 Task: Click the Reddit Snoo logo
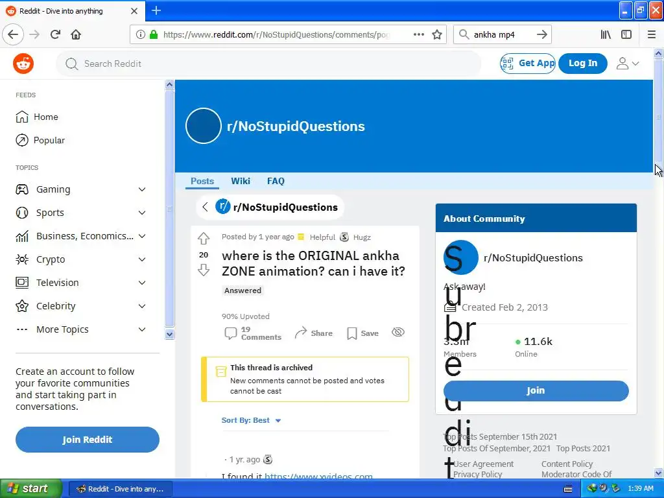coord(23,64)
